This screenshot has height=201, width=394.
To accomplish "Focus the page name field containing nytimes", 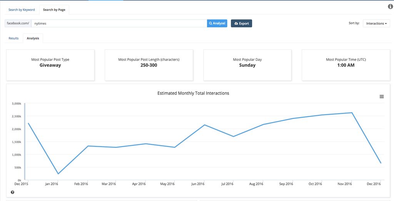I will [119, 23].
